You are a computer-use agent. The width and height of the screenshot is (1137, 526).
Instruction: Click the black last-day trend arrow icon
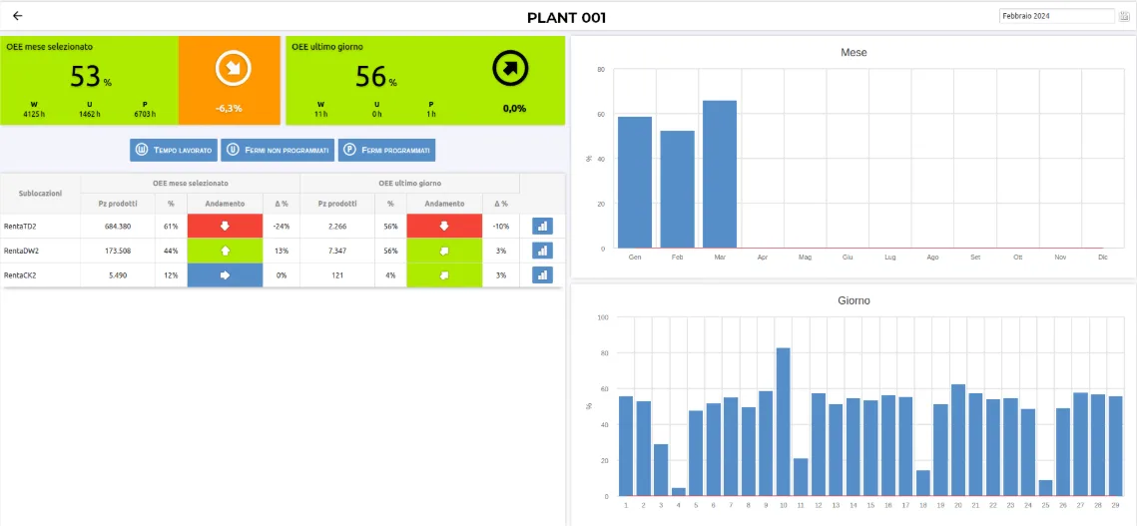511,68
